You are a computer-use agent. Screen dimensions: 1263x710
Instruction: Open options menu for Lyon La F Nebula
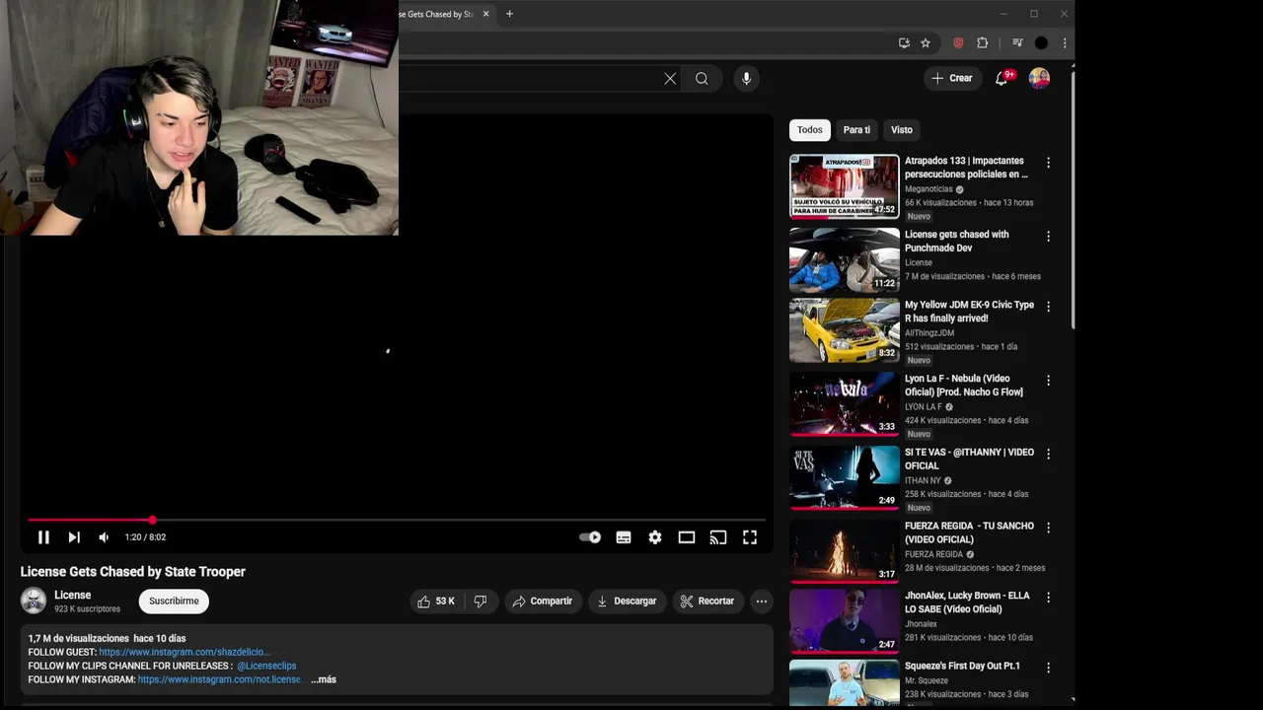click(x=1048, y=381)
